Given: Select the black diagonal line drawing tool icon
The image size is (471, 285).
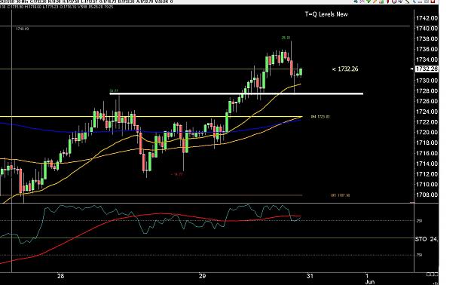Looking at the screenshot, I should [408, 2].
